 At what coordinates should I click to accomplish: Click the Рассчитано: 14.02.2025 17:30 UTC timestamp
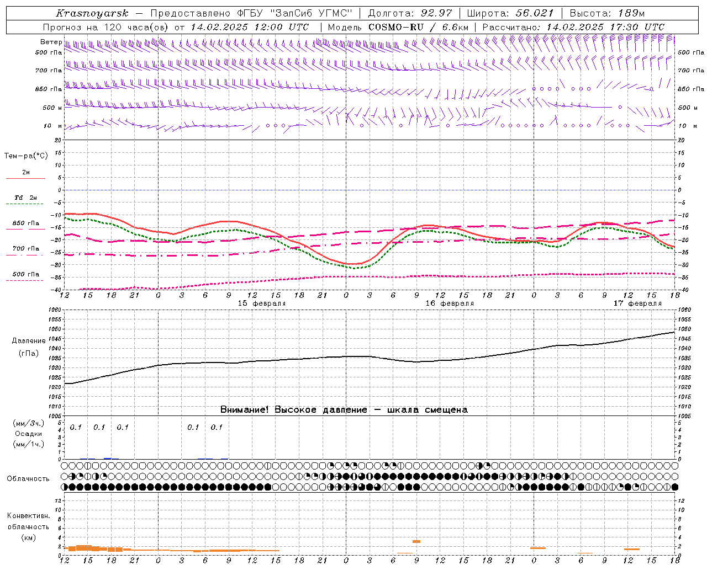[x=573, y=27]
